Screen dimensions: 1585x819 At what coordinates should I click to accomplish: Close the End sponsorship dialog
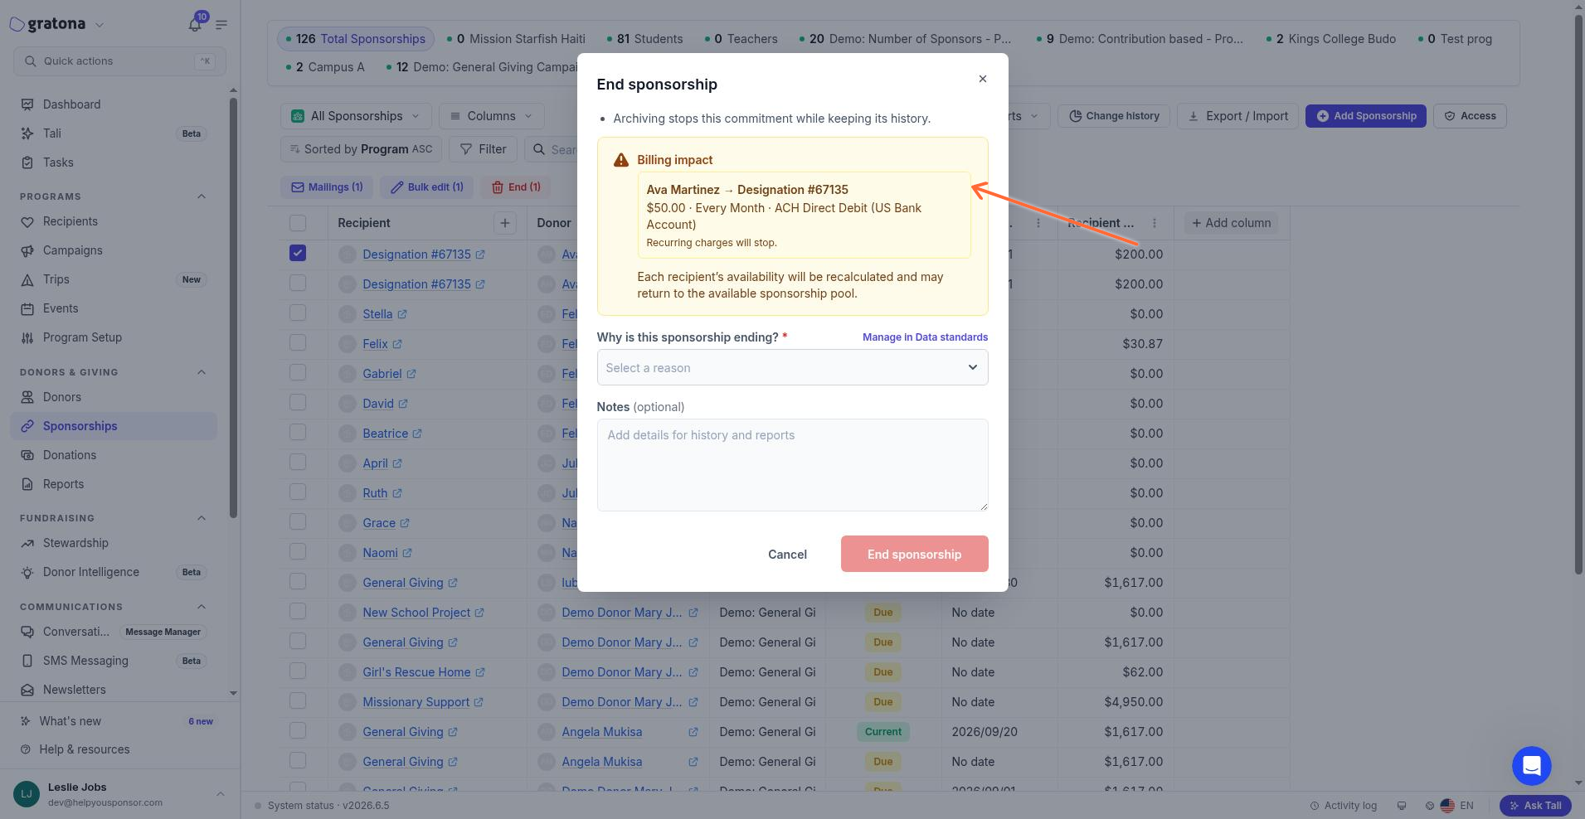[983, 79]
